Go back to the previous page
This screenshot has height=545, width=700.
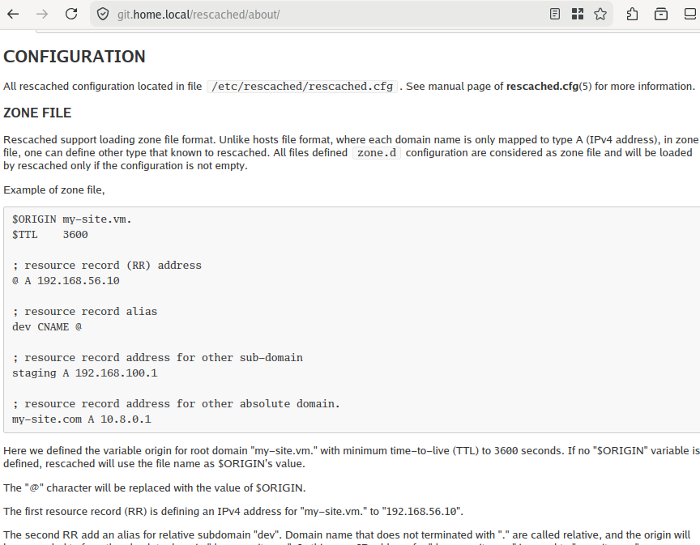coord(14,15)
